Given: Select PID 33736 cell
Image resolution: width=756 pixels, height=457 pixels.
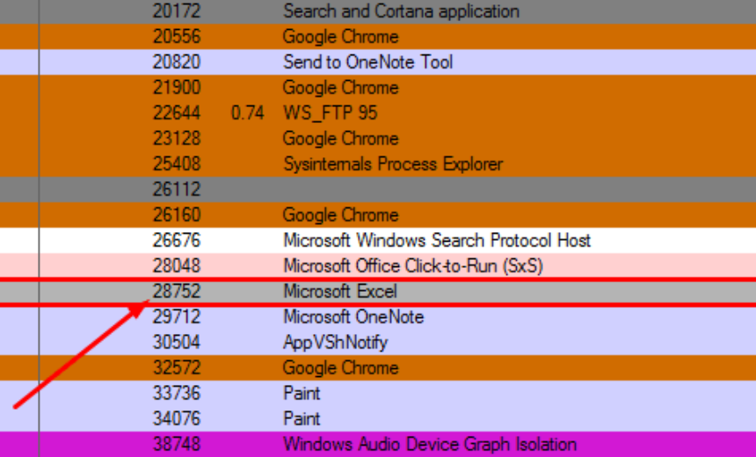Looking at the screenshot, I should 177,394.
